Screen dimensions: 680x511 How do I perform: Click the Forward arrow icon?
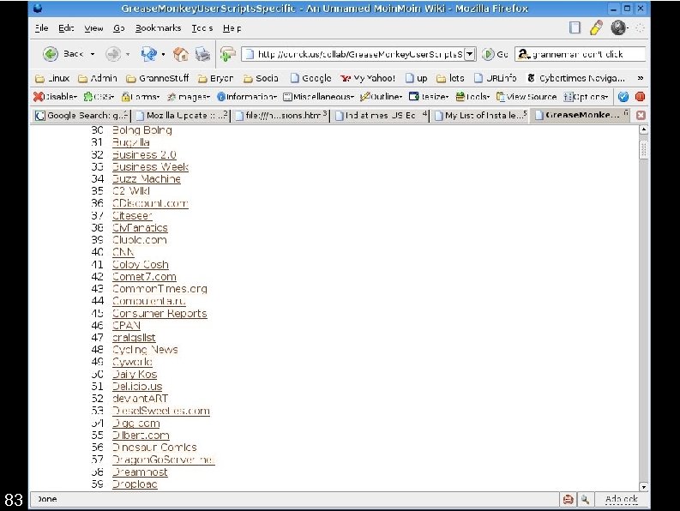pos(113,54)
